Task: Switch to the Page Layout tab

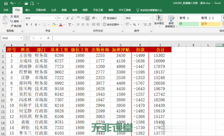Action: coord(41,10)
